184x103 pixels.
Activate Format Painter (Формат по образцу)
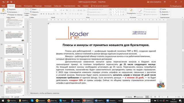tap(15, 15)
